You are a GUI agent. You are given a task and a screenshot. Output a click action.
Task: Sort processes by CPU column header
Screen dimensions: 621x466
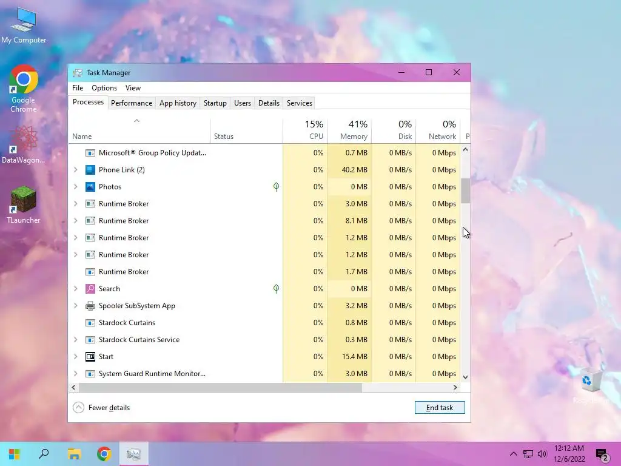coord(306,131)
